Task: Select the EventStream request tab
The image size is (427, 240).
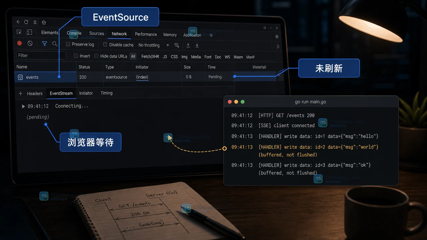Action: (61, 93)
